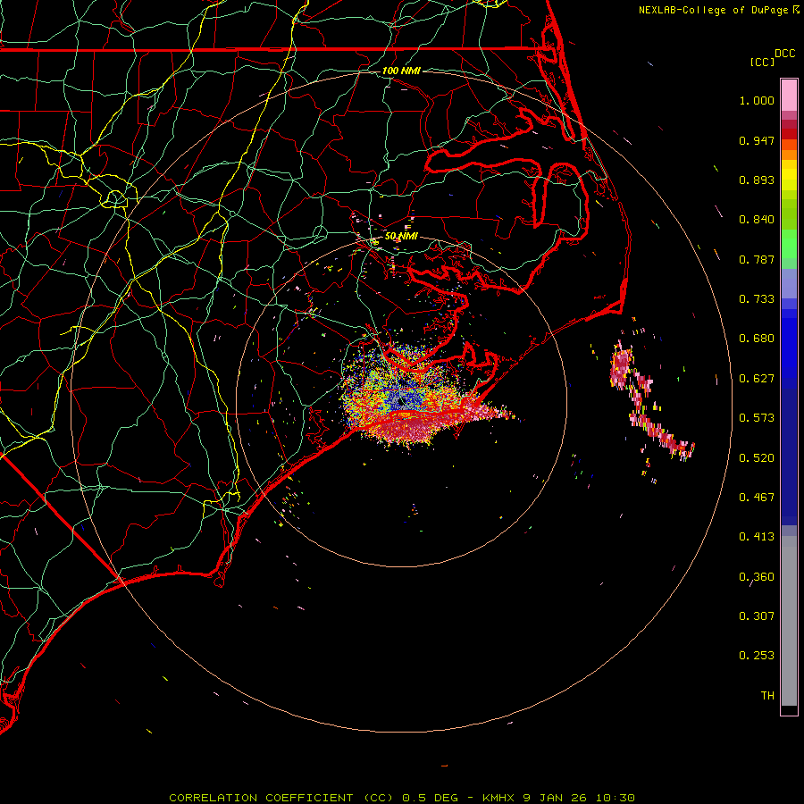Viewport: 804px width, 804px height.
Task: Select the 1.000 scale value
Action: coord(757,100)
